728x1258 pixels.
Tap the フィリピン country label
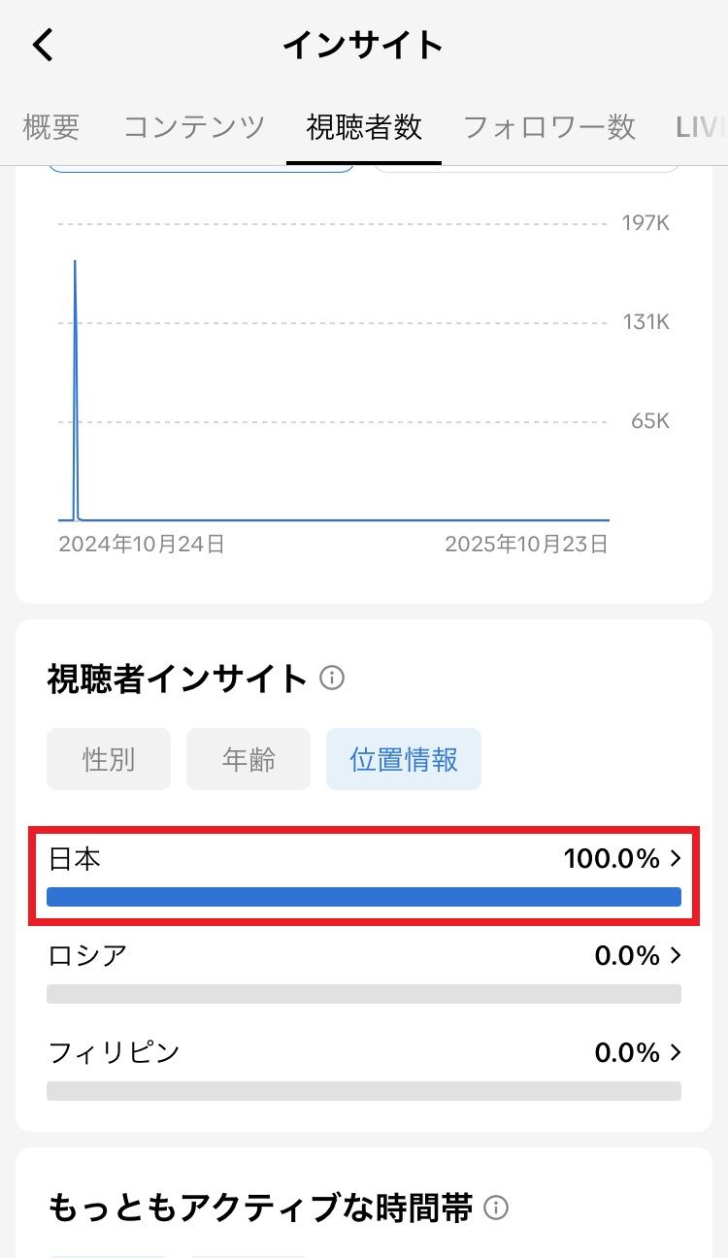point(115,1052)
